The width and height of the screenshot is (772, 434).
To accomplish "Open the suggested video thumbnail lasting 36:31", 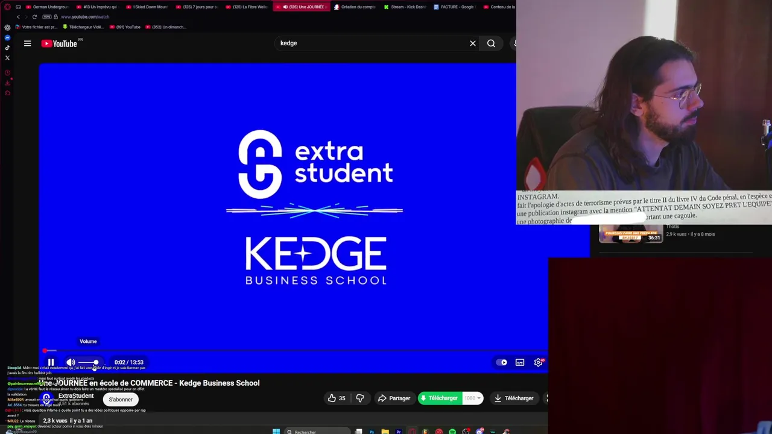I will click(x=630, y=234).
